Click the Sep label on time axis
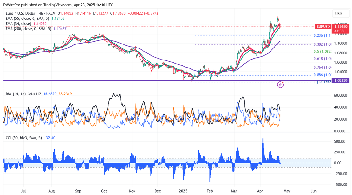This screenshot has height=195, width=352. click(78, 191)
